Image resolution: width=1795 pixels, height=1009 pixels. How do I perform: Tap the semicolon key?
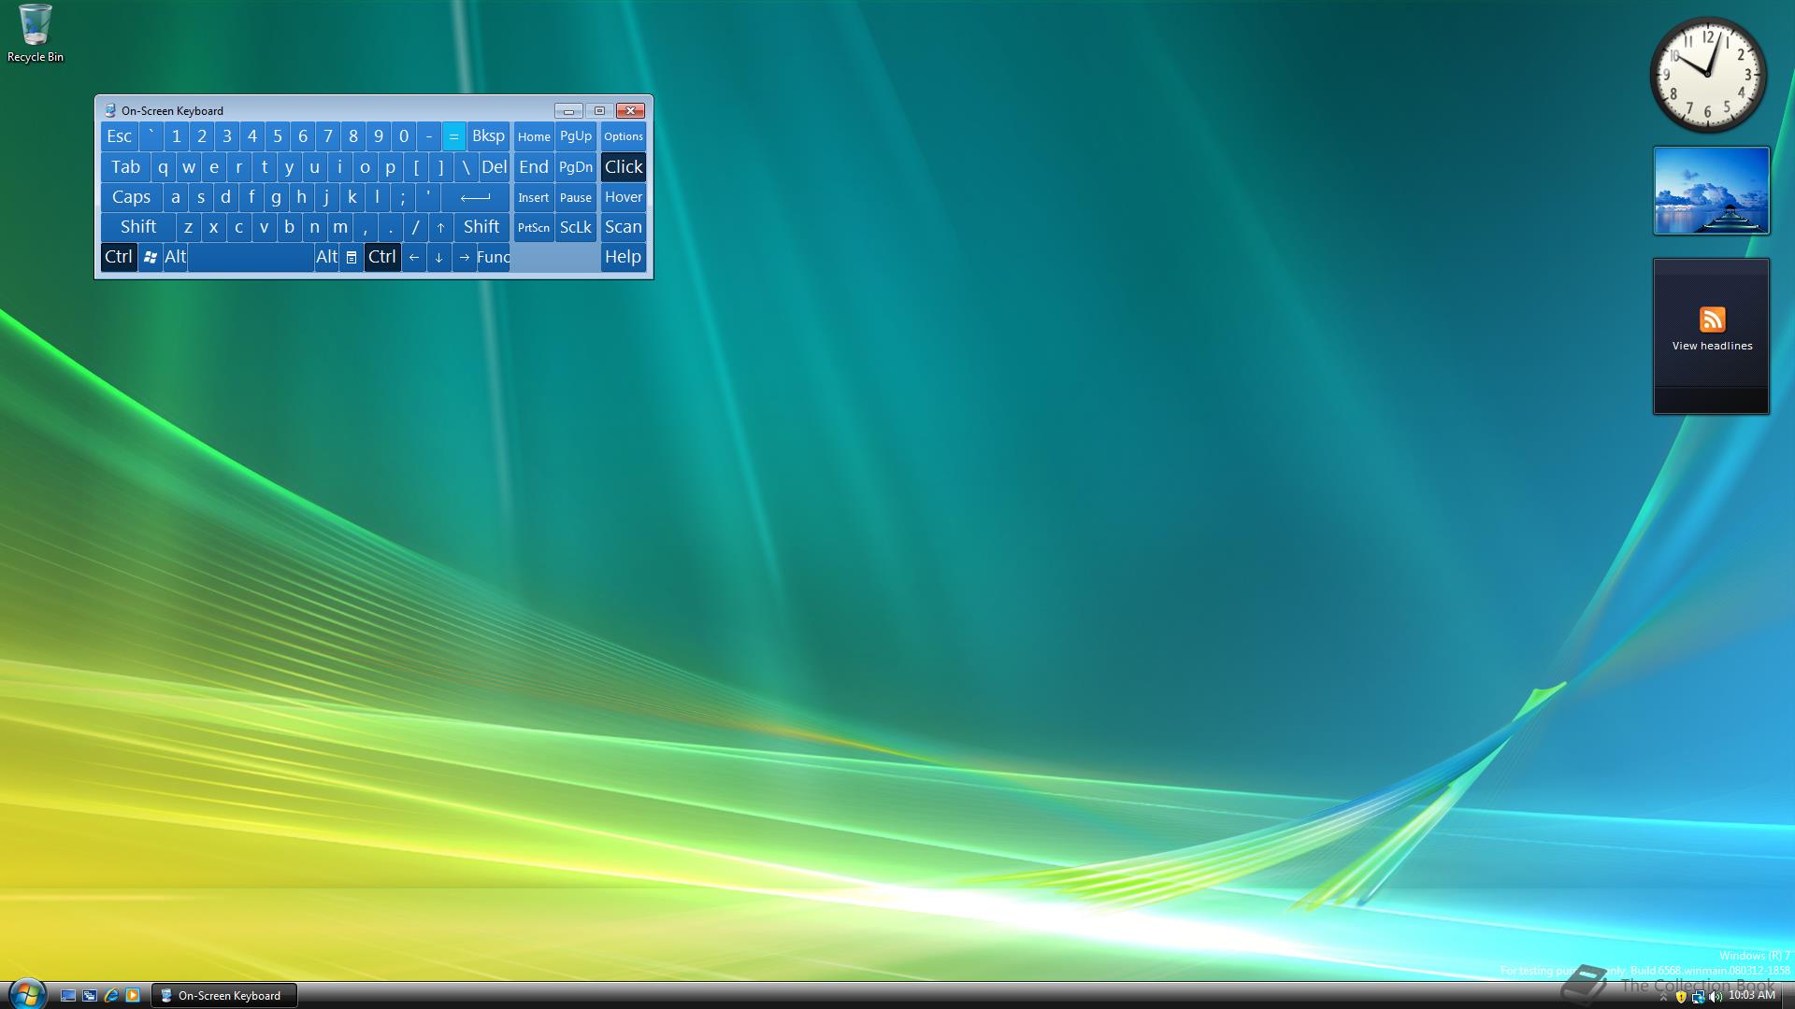click(x=402, y=197)
